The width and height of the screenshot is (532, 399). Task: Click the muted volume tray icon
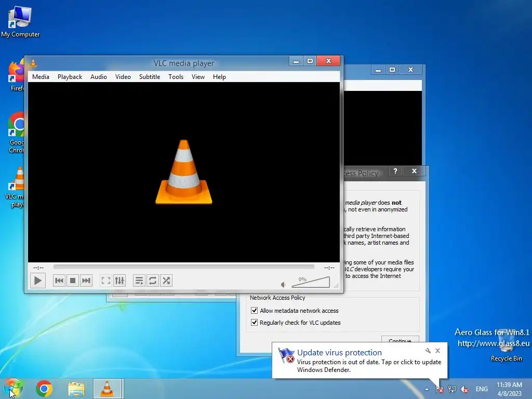pos(464,389)
